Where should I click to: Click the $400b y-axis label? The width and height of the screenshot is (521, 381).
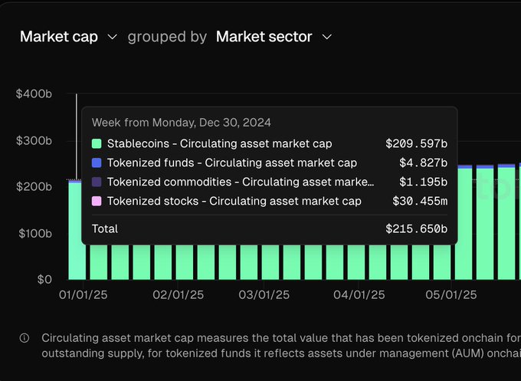click(x=34, y=94)
